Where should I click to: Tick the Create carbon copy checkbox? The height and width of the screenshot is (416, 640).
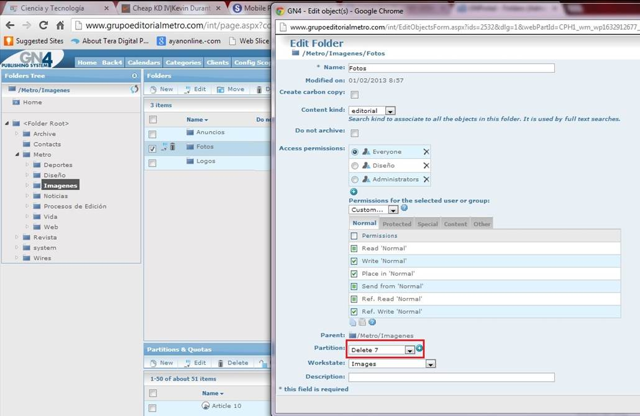tap(355, 94)
